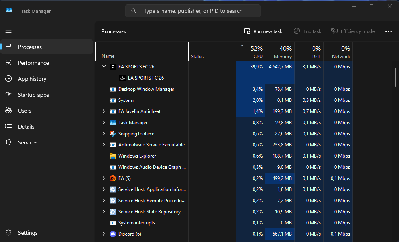Image resolution: width=399 pixels, height=242 pixels.
Task: Sort by the CPU column header
Action: click(x=251, y=52)
